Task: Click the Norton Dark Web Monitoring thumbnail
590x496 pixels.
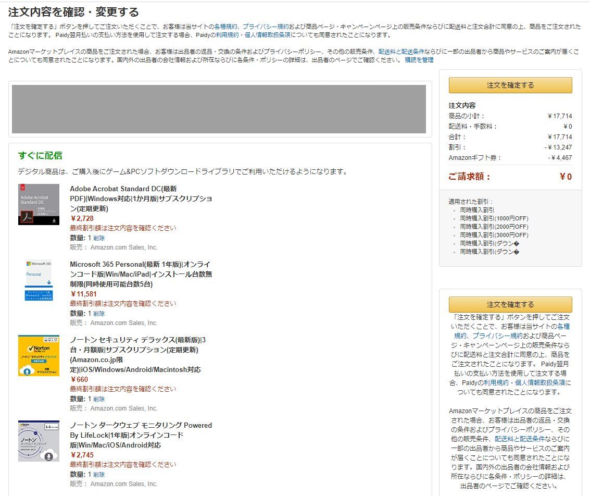Action: (x=39, y=441)
